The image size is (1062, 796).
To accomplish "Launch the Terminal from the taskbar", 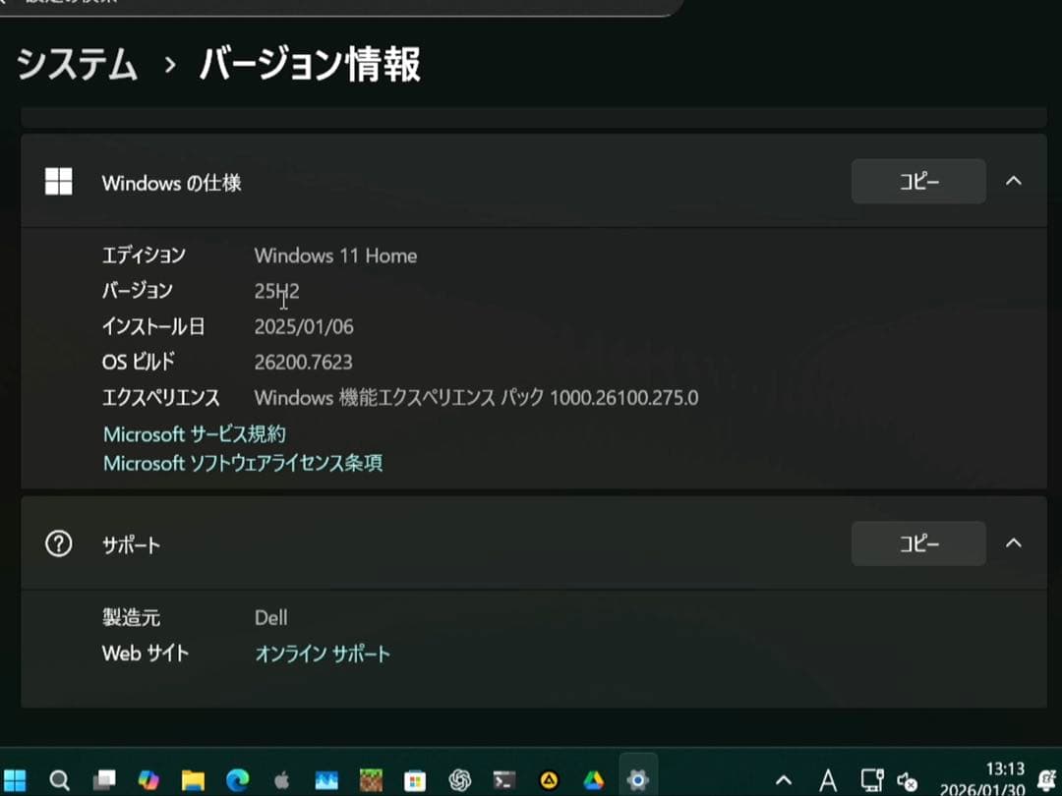I will [x=502, y=780].
